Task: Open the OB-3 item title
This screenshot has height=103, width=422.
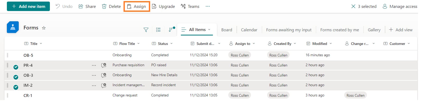Action: tap(28, 75)
